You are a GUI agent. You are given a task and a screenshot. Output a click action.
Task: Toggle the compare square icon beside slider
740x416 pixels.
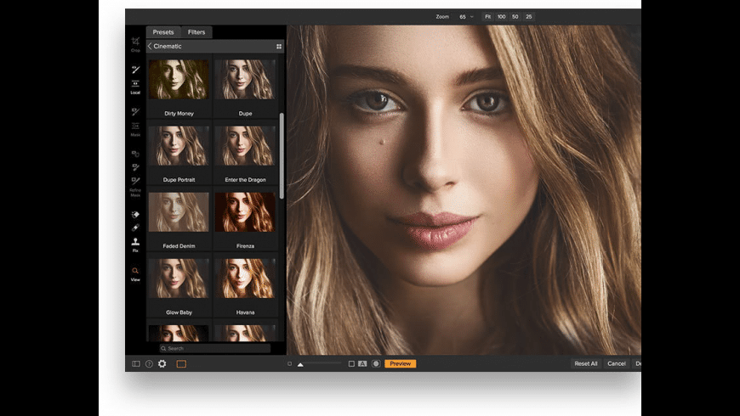click(351, 363)
